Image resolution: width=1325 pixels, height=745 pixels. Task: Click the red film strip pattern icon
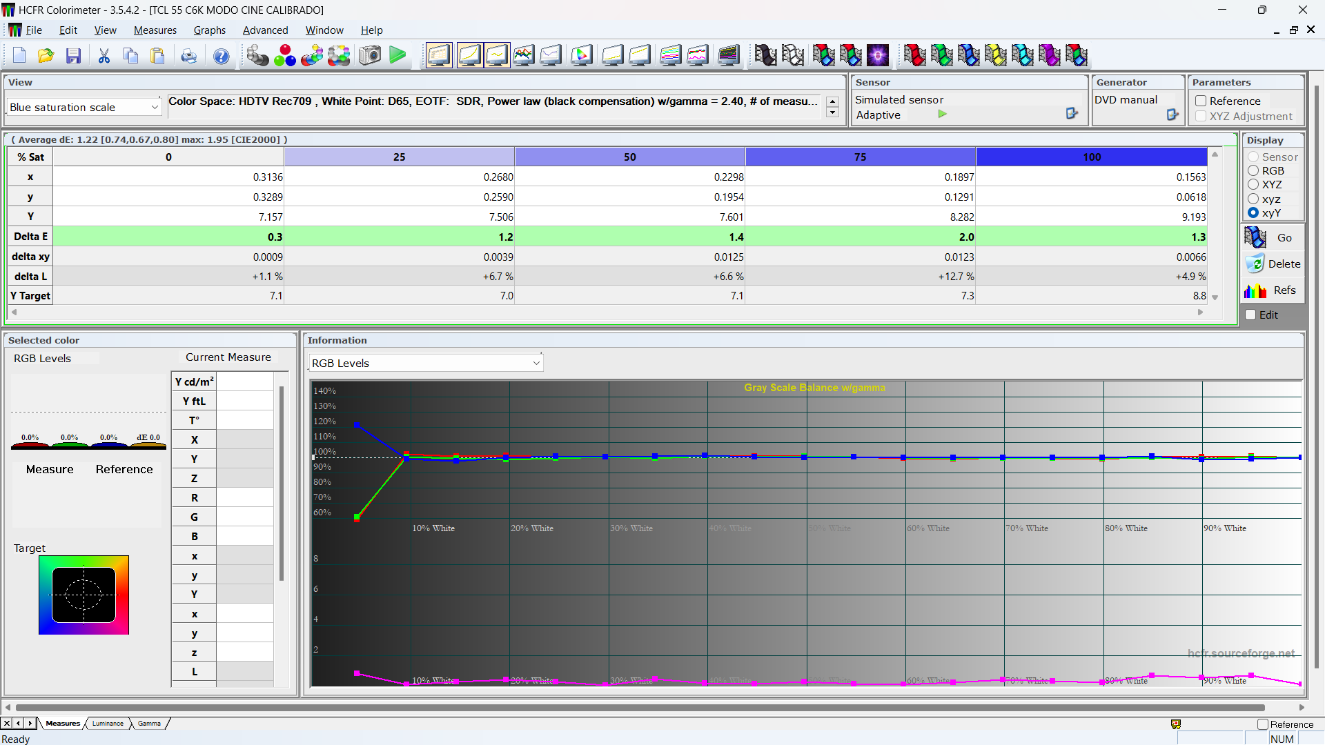tap(915, 55)
